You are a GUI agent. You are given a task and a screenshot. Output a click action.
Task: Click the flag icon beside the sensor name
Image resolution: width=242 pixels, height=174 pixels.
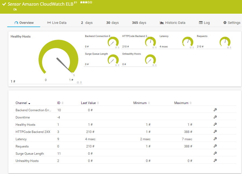(x=76, y=3)
